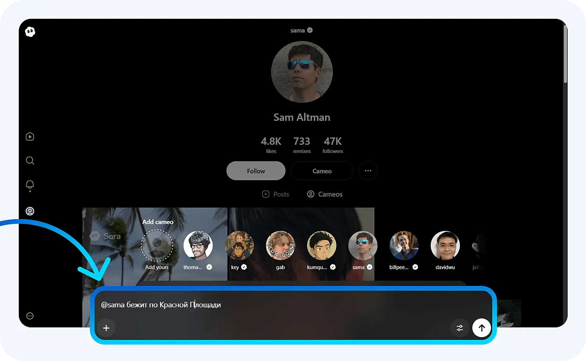Open the profile icon in sidebar
This screenshot has width=586, height=361.
coord(30,211)
